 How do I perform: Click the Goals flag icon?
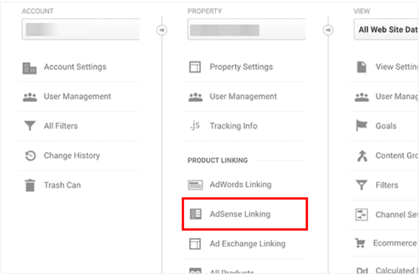pyautogui.click(x=361, y=125)
